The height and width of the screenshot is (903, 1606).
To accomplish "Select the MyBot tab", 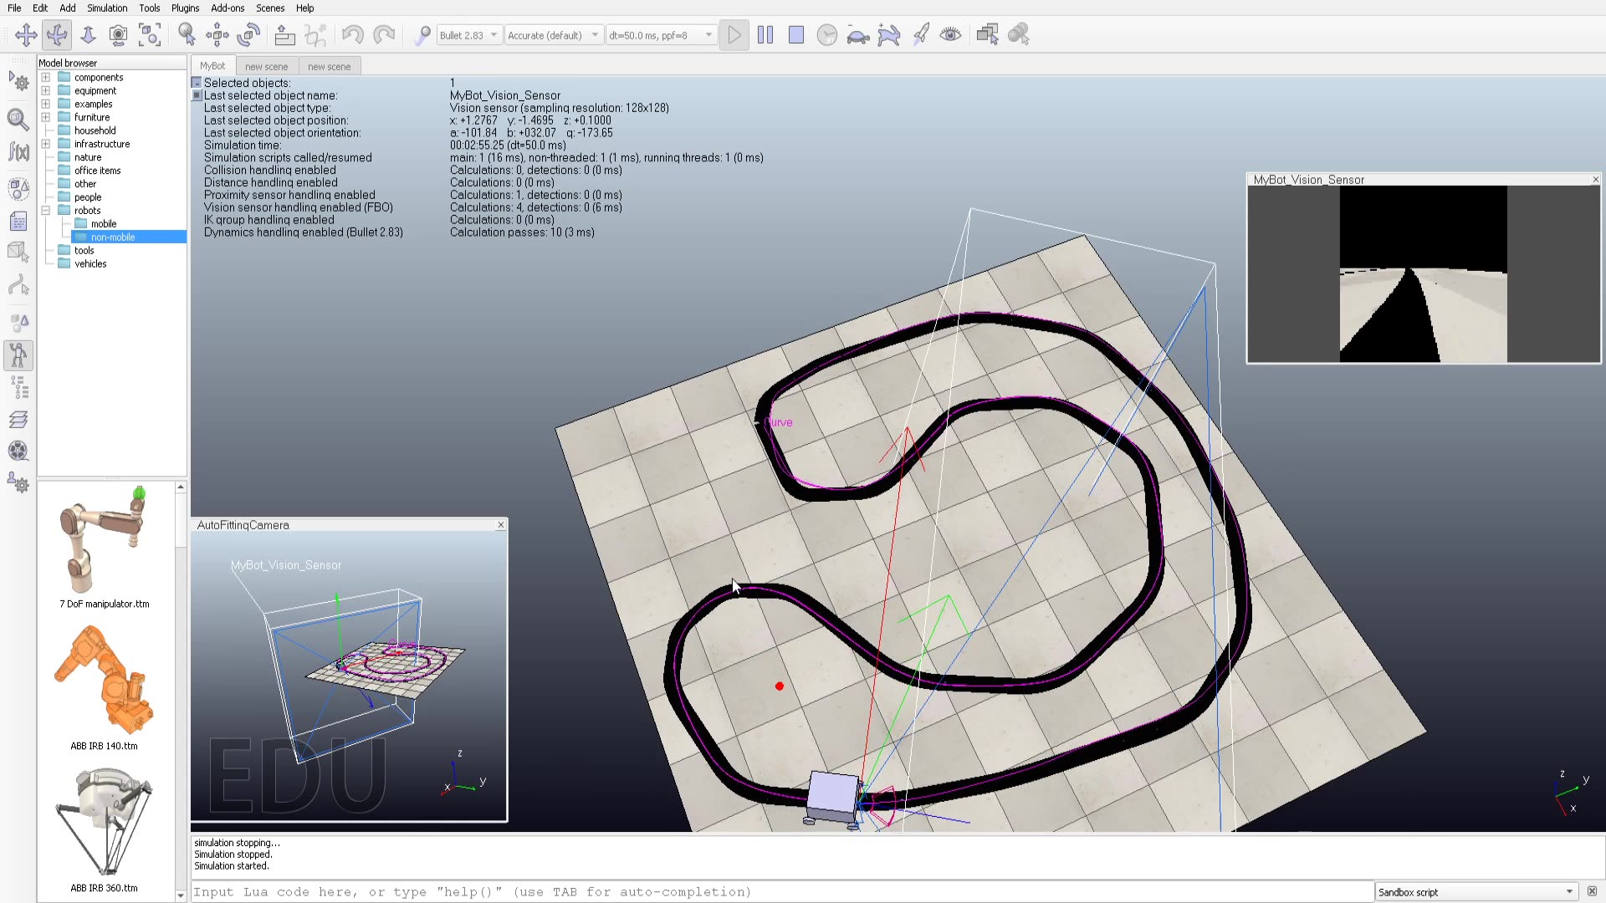I will tap(212, 66).
